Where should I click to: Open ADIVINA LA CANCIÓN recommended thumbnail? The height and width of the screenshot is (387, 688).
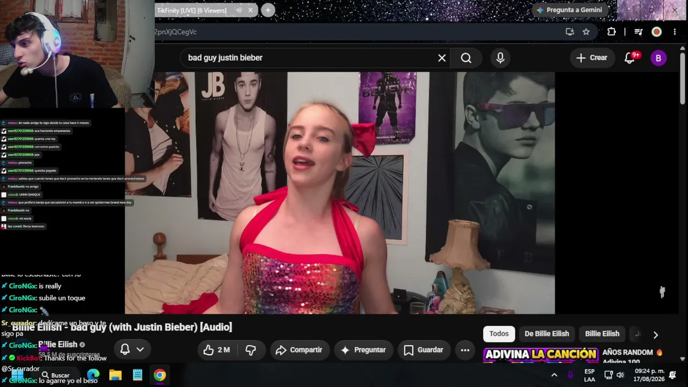click(540, 355)
